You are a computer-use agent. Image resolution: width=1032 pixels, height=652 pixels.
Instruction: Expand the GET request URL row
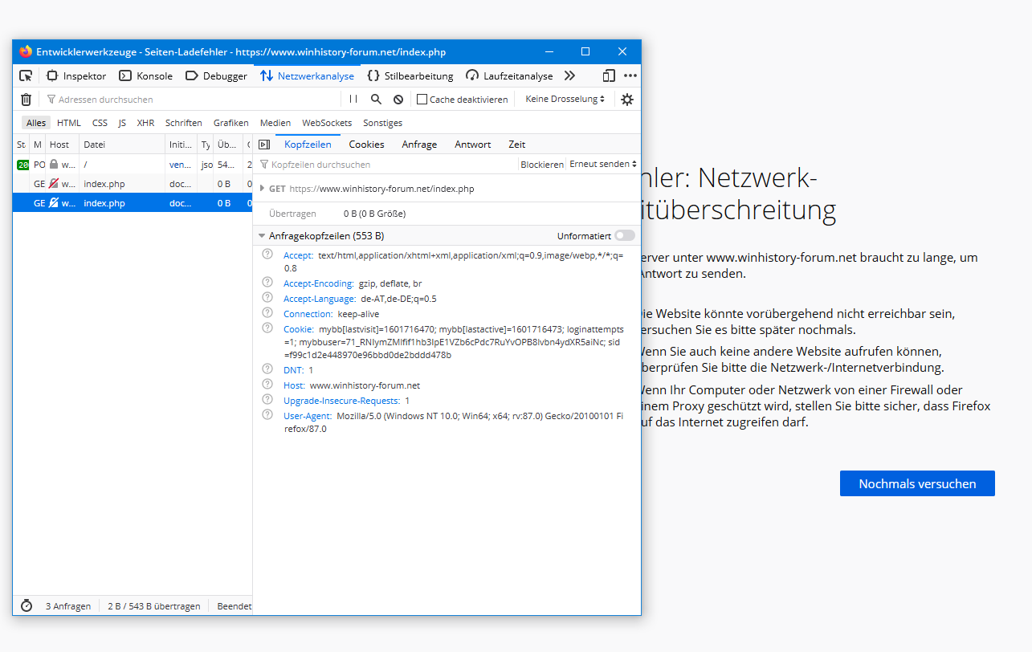tap(262, 189)
